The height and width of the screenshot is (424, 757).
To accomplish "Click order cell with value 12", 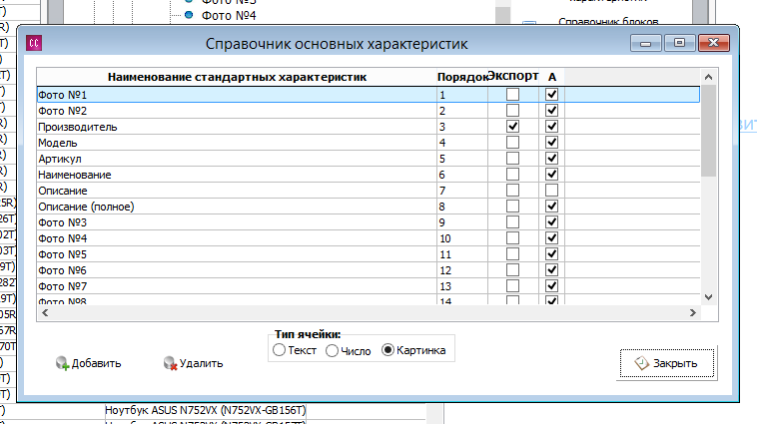I will pos(462,269).
